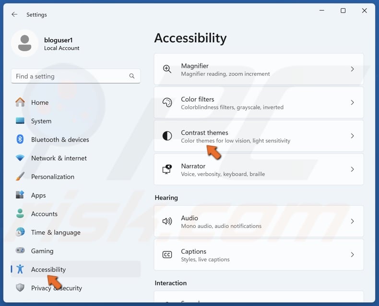Image resolution: width=379 pixels, height=306 pixels.
Task: Click the Narrator screen-speech icon
Action: (x=167, y=169)
